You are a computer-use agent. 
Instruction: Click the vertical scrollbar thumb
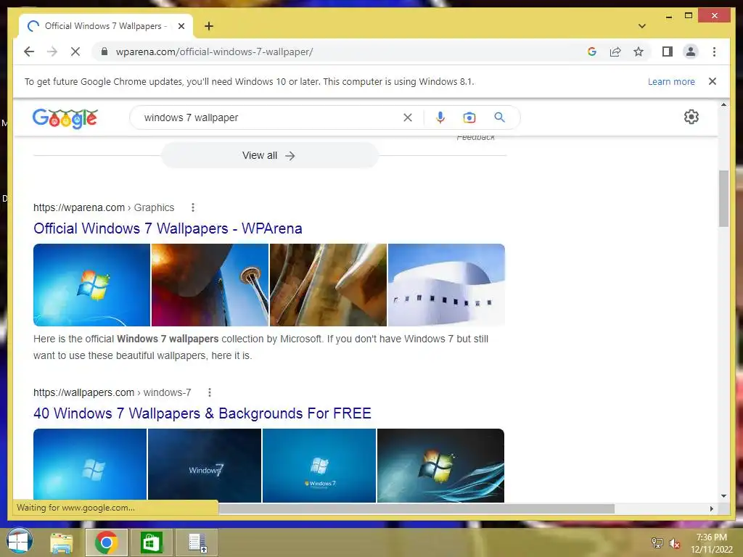tap(723, 199)
